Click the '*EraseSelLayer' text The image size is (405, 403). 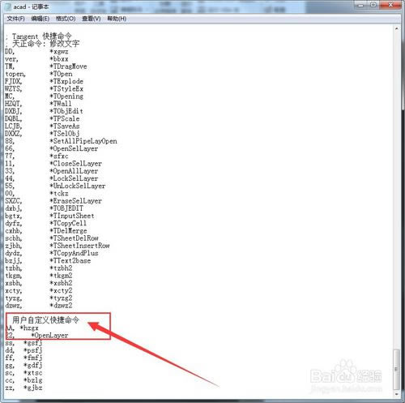point(76,201)
